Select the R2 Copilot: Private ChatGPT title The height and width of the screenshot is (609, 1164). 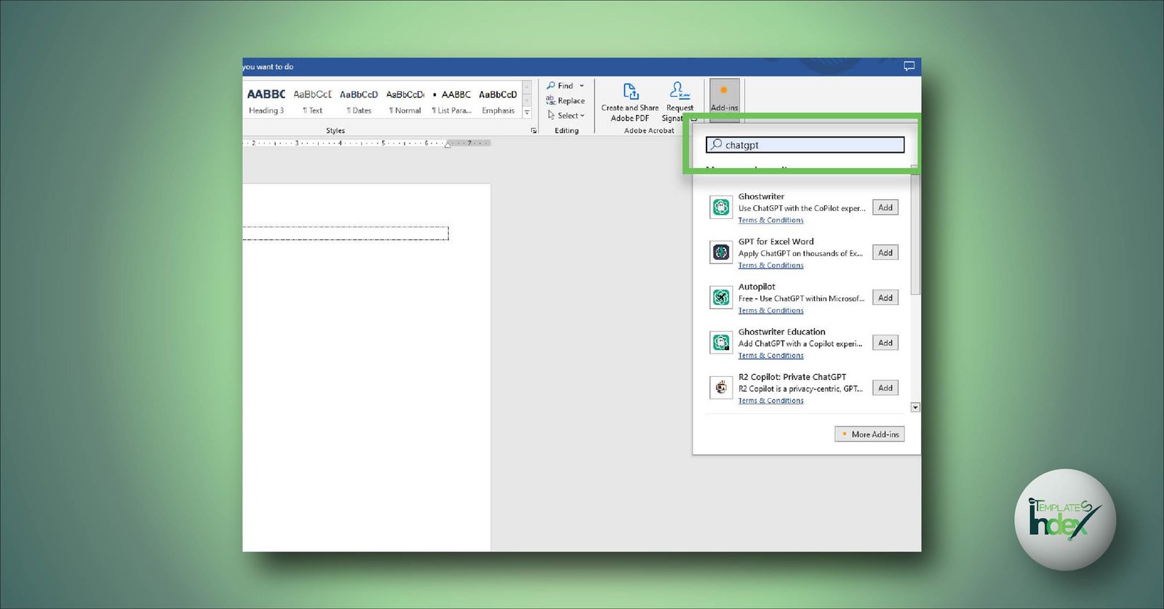click(x=792, y=377)
